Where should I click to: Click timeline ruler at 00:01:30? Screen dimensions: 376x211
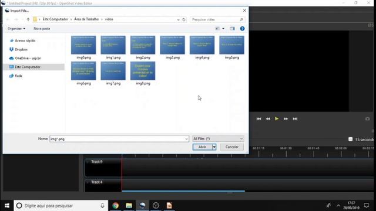click(286, 148)
